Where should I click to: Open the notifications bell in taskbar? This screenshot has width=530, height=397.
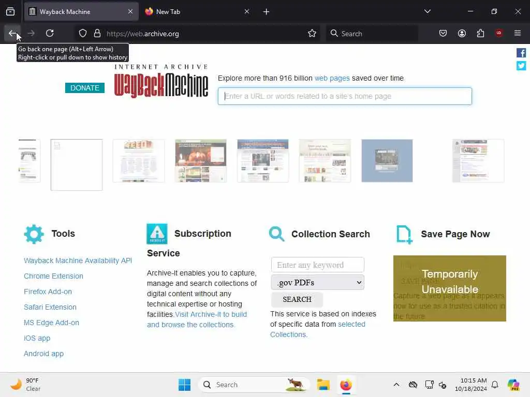(495, 385)
